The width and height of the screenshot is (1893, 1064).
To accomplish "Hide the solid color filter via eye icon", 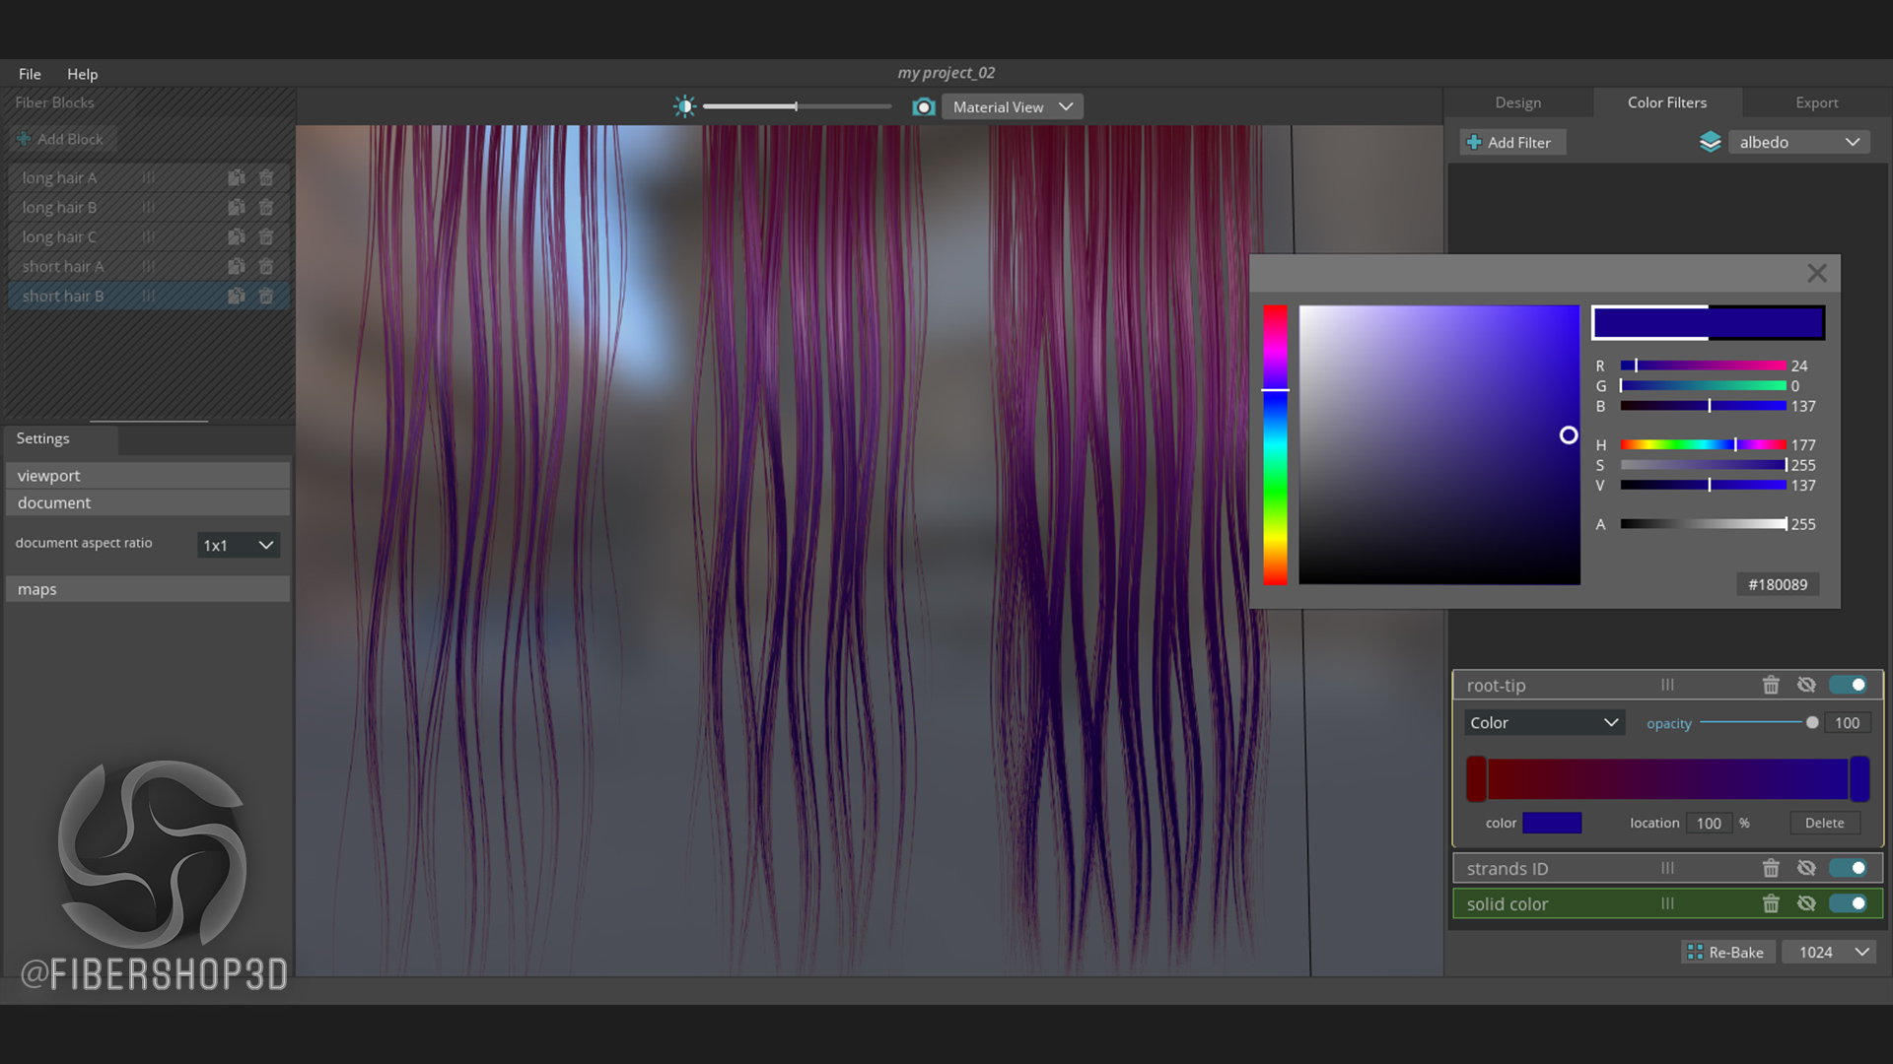I will pyautogui.click(x=1806, y=903).
